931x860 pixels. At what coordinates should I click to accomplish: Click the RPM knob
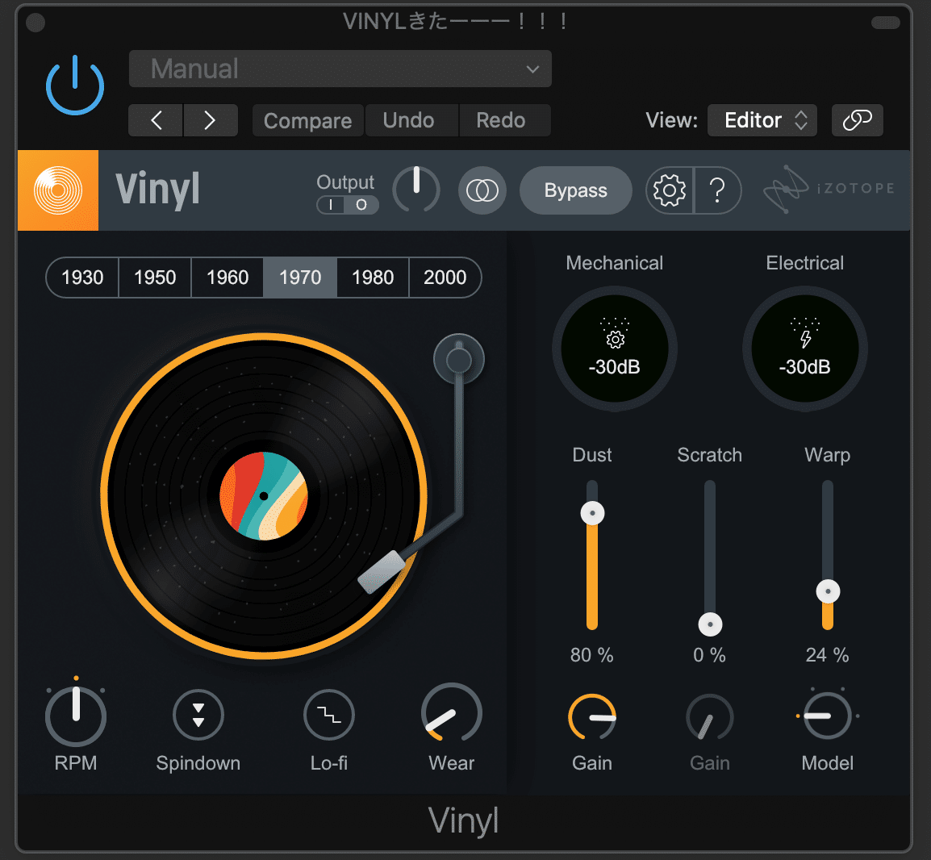pos(76,716)
